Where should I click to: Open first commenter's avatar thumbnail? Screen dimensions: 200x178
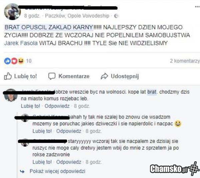click(11, 95)
